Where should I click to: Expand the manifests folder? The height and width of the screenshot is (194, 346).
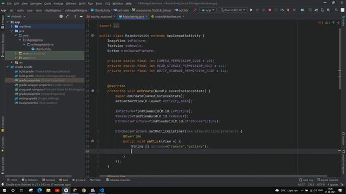(12, 26)
